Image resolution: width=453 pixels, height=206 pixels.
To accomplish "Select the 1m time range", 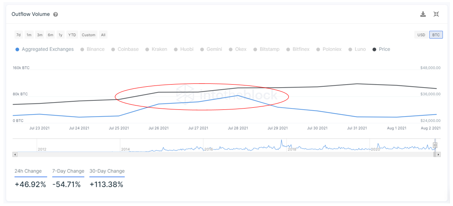I will pyautogui.click(x=29, y=35).
